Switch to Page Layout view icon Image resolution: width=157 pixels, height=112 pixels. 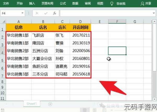(x=94, y=110)
